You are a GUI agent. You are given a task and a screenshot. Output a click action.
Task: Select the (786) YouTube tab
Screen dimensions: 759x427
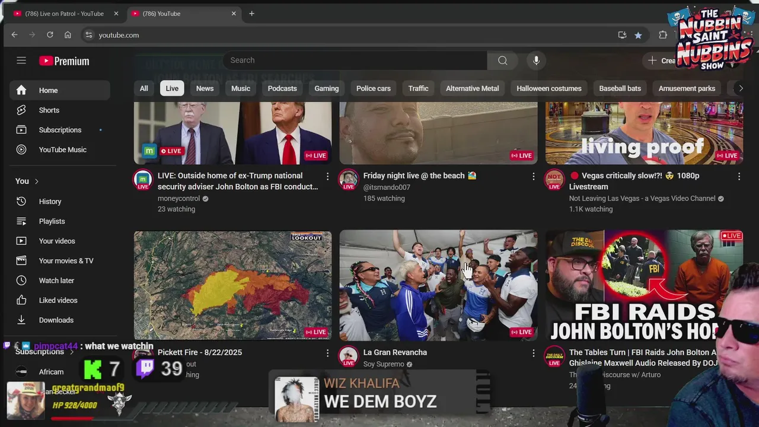[184, 14]
